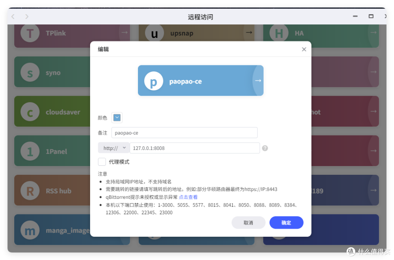Image resolution: width=394 pixels, height=260 pixels.
Task: Click the s avatar icon of syno
Action: point(30,72)
